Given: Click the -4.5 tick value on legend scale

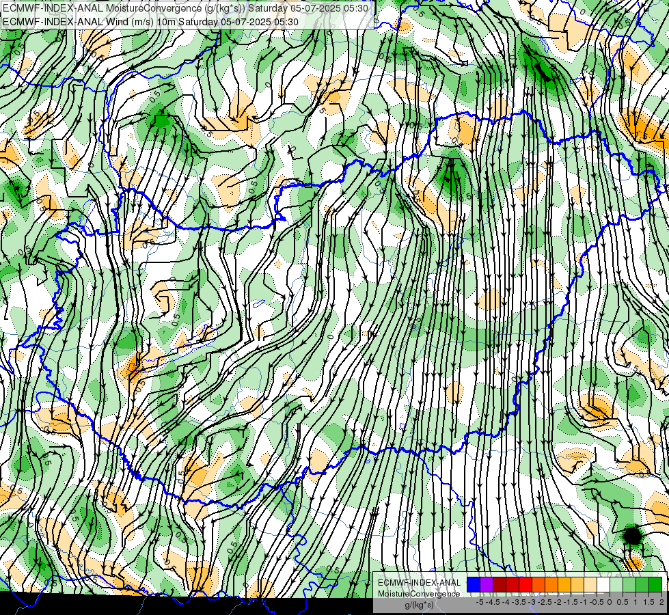Looking at the screenshot, I should click(x=493, y=602).
